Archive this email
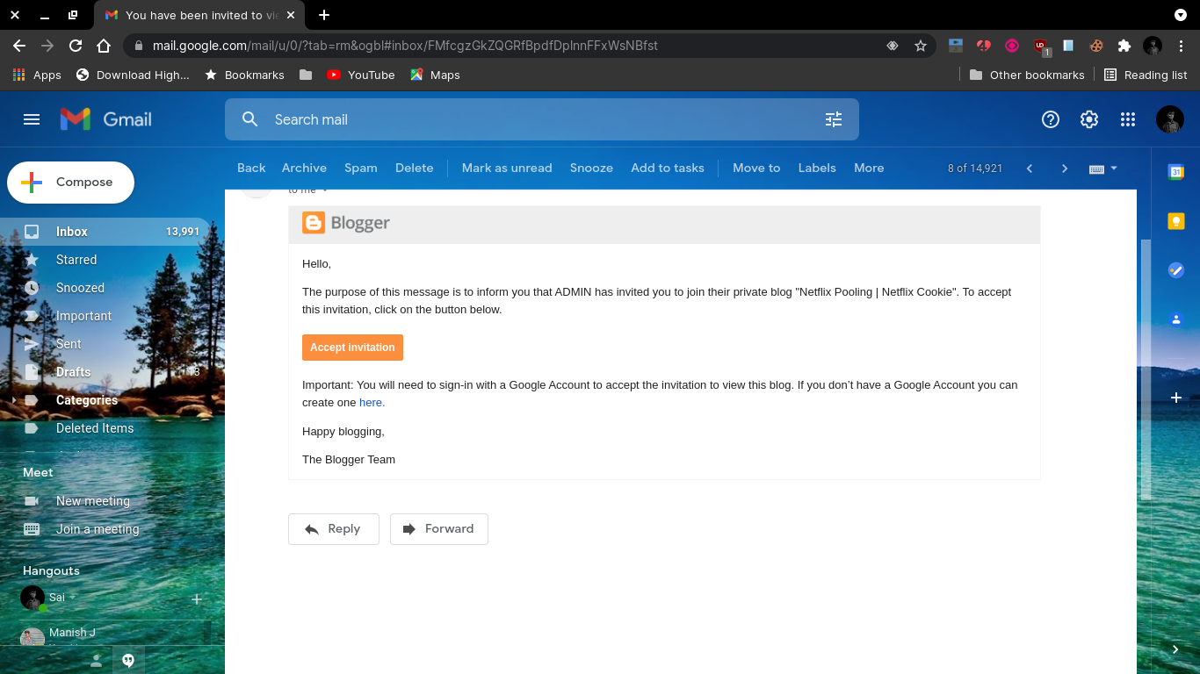 tap(304, 168)
